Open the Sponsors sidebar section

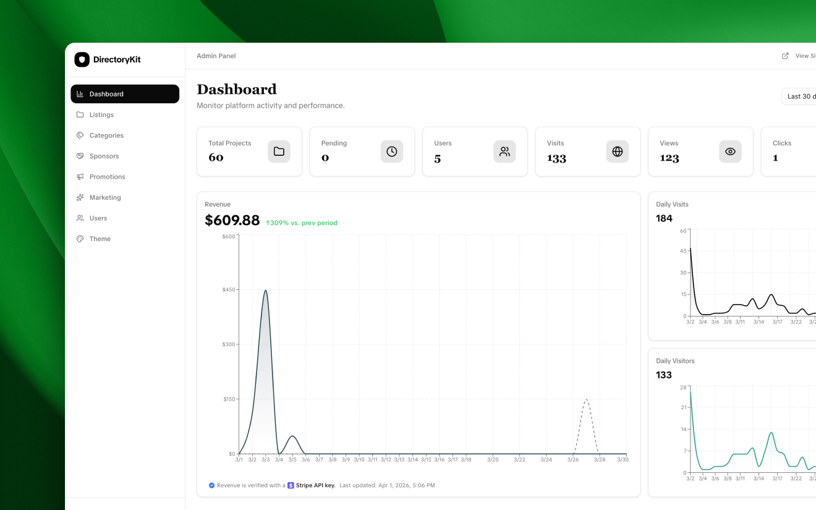pyautogui.click(x=104, y=156)
